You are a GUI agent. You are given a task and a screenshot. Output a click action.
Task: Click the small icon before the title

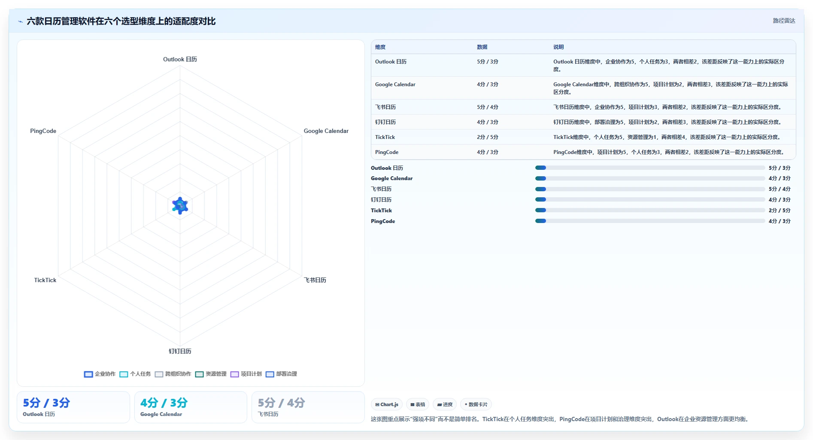tap(20, 21)
